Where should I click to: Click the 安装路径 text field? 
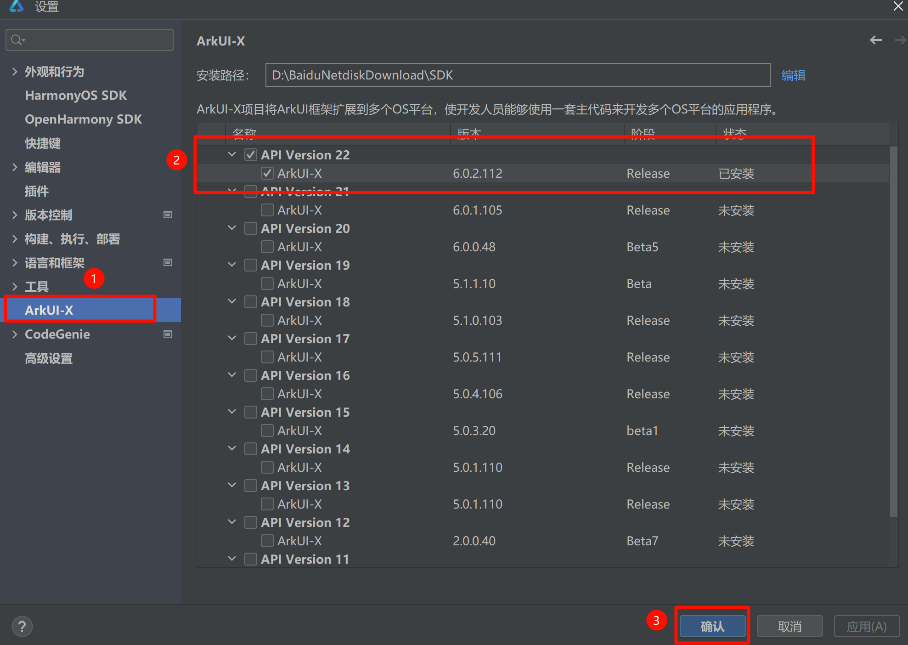(x=517, y=75)
